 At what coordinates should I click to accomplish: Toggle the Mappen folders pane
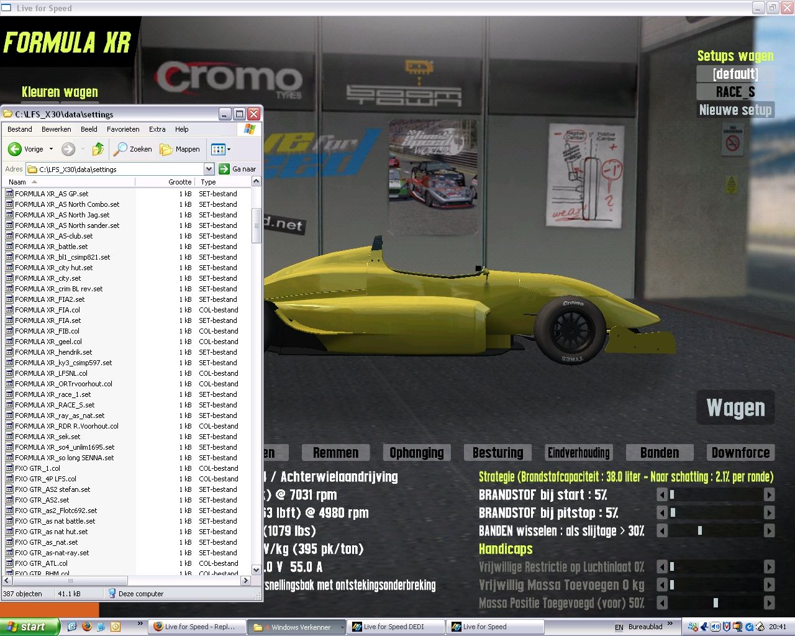179,149
